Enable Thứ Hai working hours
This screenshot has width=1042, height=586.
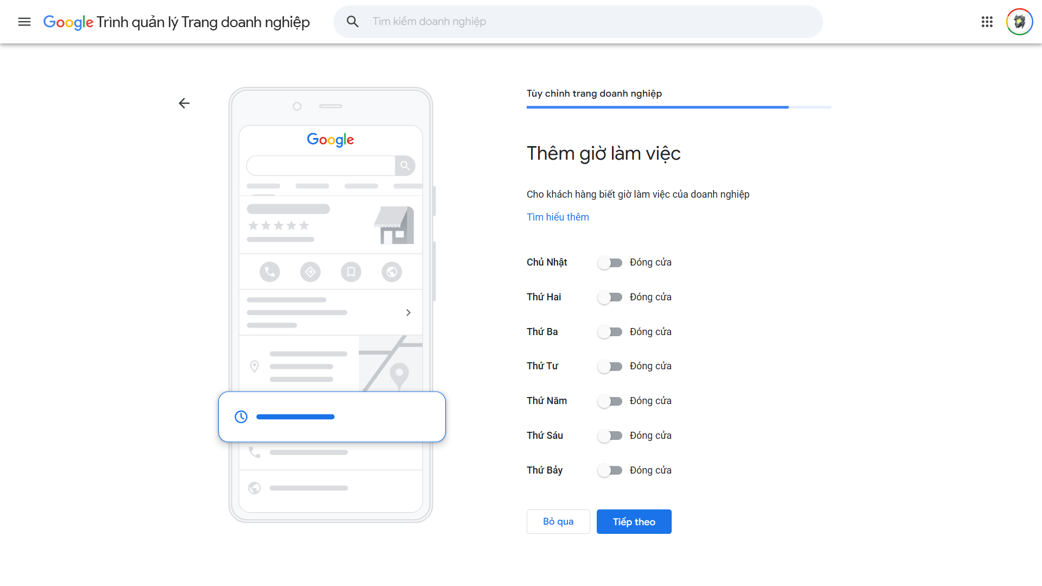(x=610, y=298)
